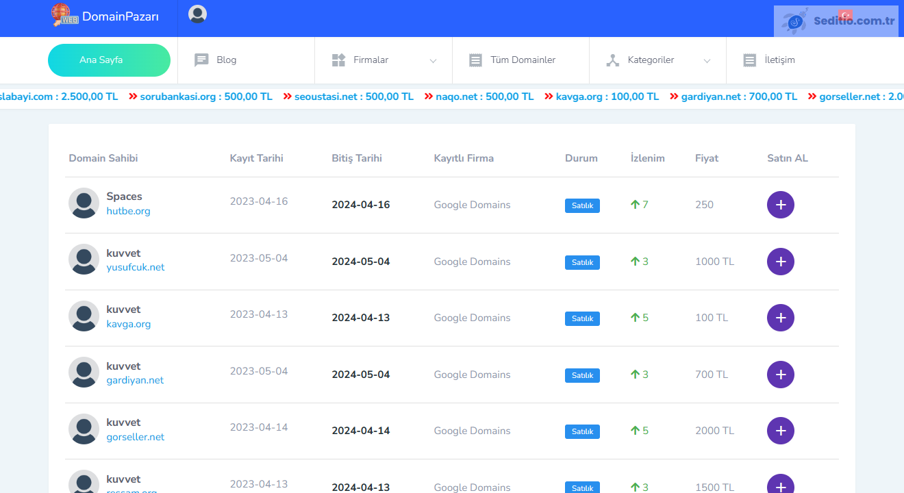904x493 pixels.
Task: Click the user profile icon in header
Action: [197, 14]
